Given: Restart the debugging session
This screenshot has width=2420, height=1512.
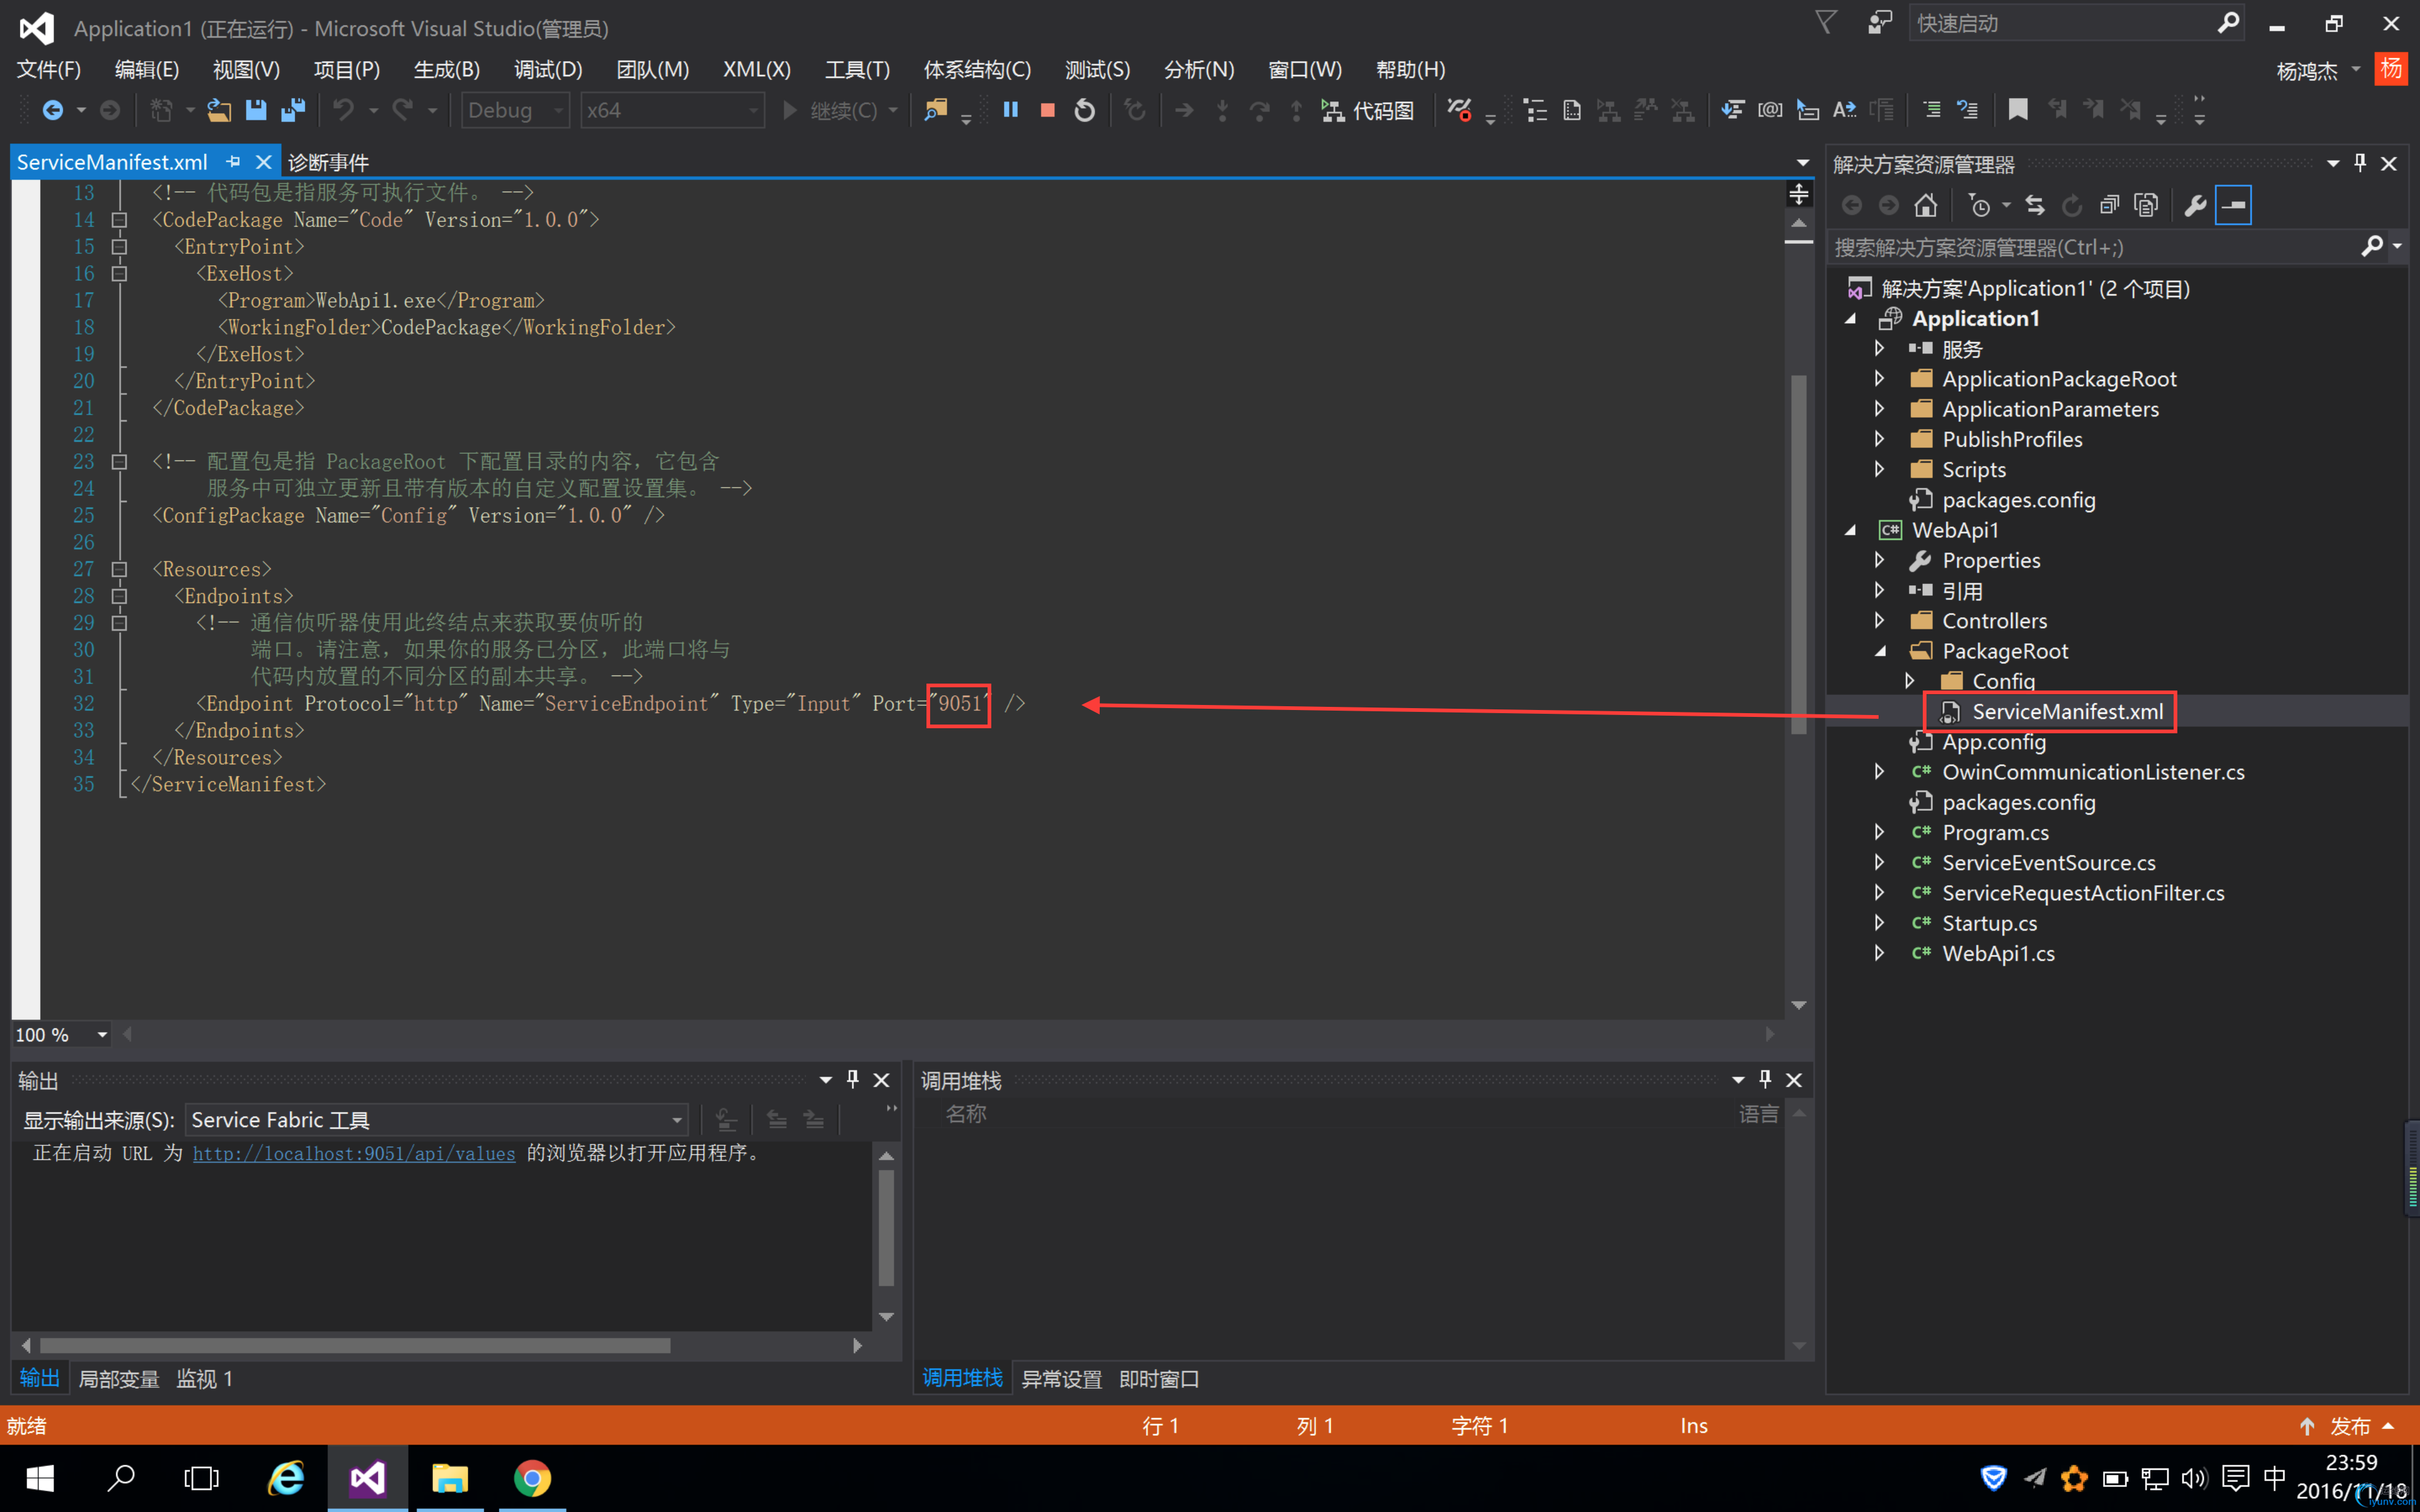Looking at the screenshot, I should [x=1084, y=110].
